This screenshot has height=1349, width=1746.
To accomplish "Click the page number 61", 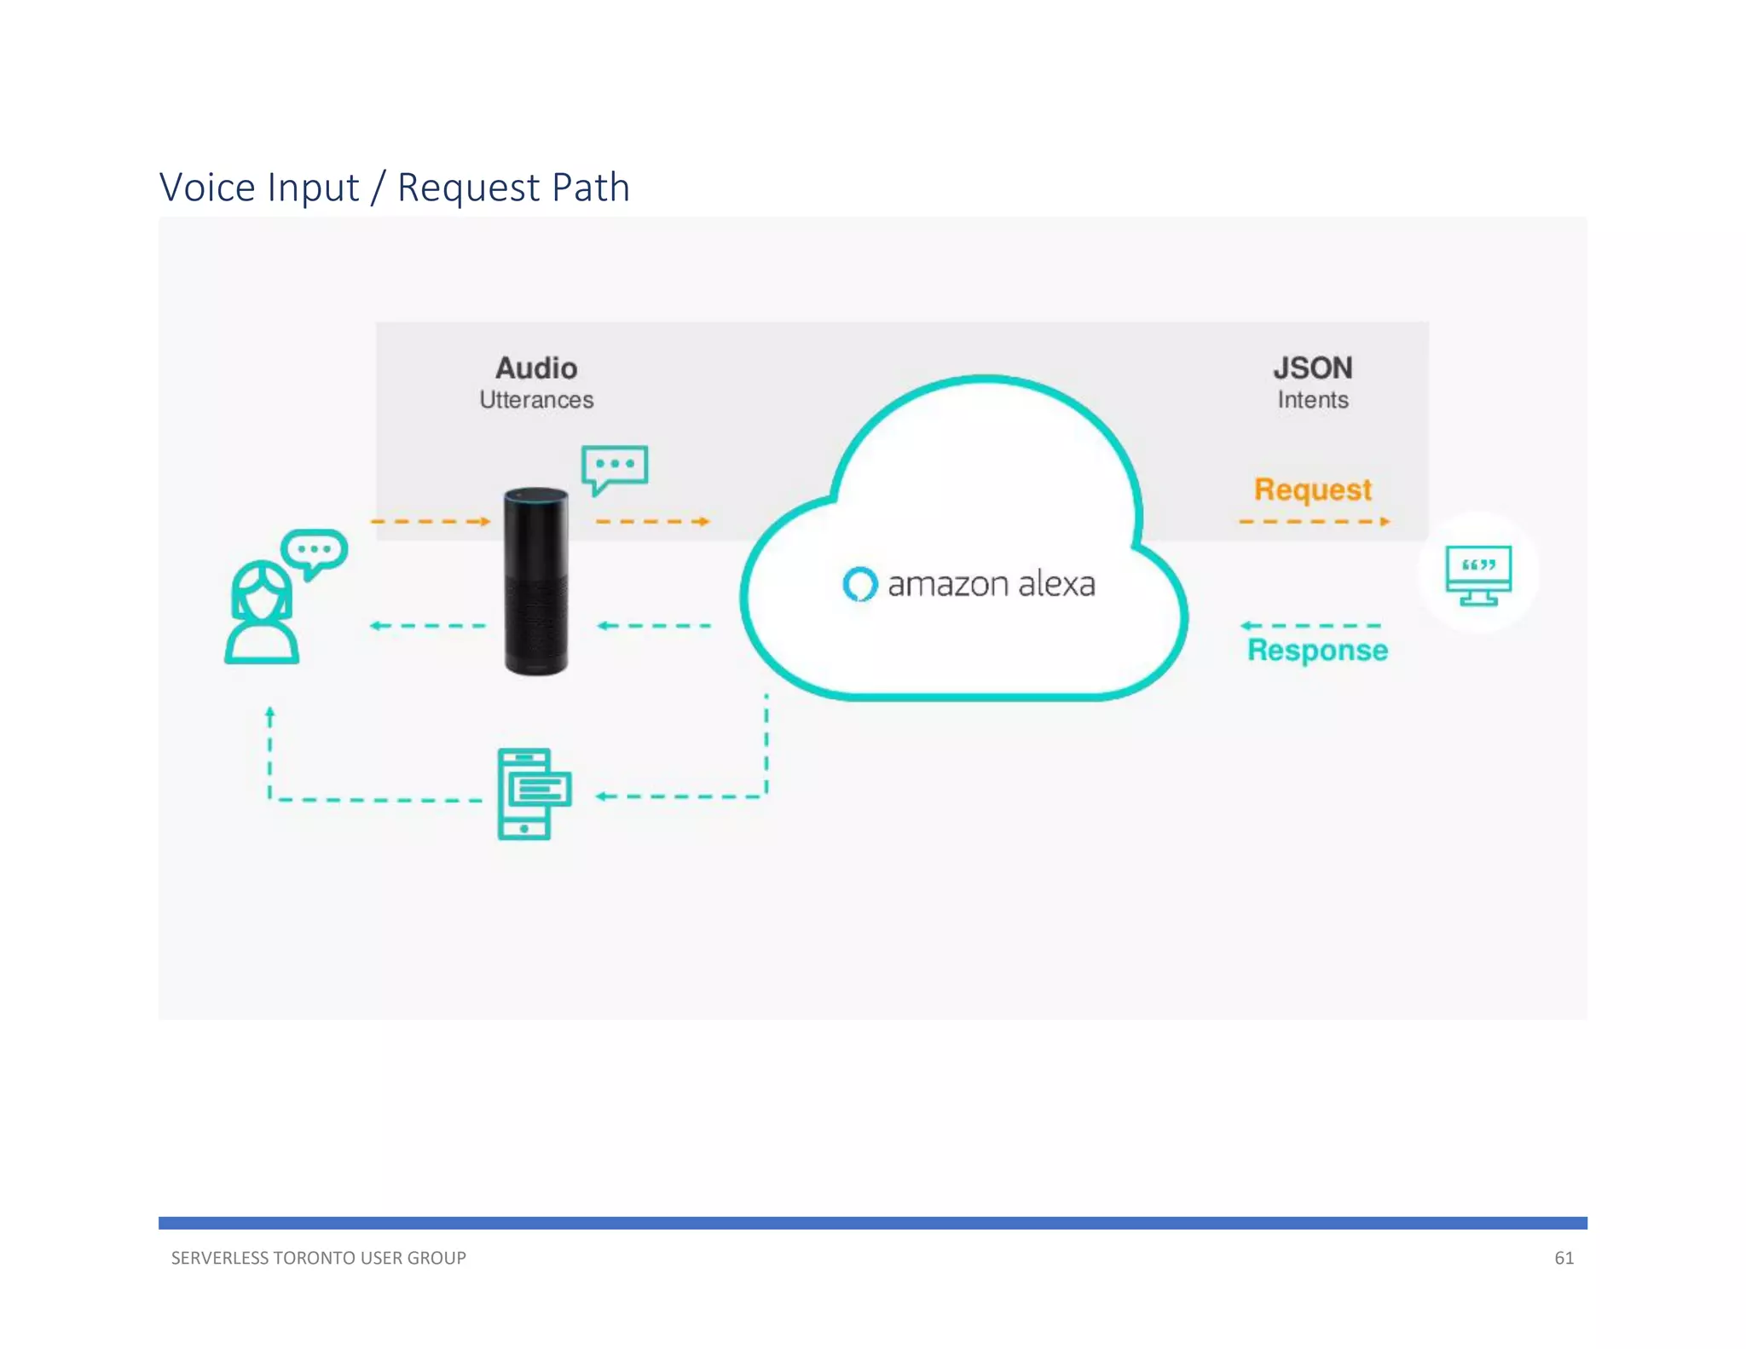I will pyautogui.click(x=1564, y=1258).
